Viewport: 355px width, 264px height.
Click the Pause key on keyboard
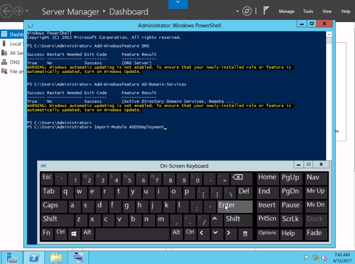tap(291, 206)
